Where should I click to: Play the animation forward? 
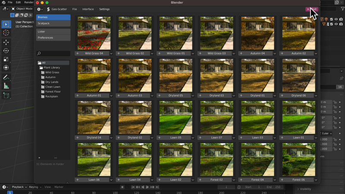coord(147,187)
